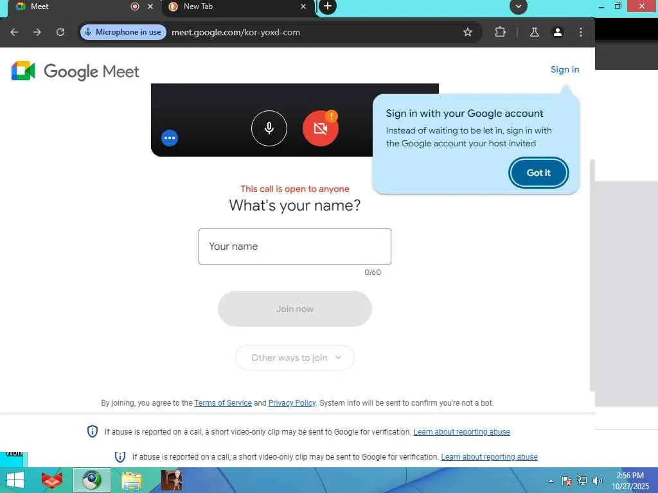Image resolution: width=658 pixels, height=493 pixels.
Task: Dismiss the tooltip with Got it
Action: tap(538, 173)
